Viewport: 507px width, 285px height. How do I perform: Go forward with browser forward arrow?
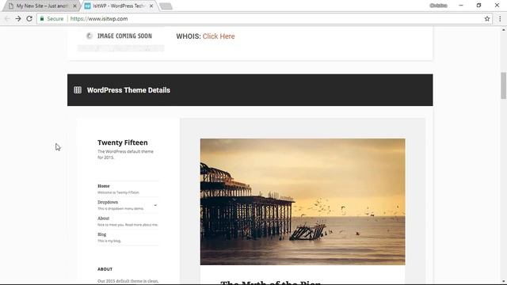[18, 19]
